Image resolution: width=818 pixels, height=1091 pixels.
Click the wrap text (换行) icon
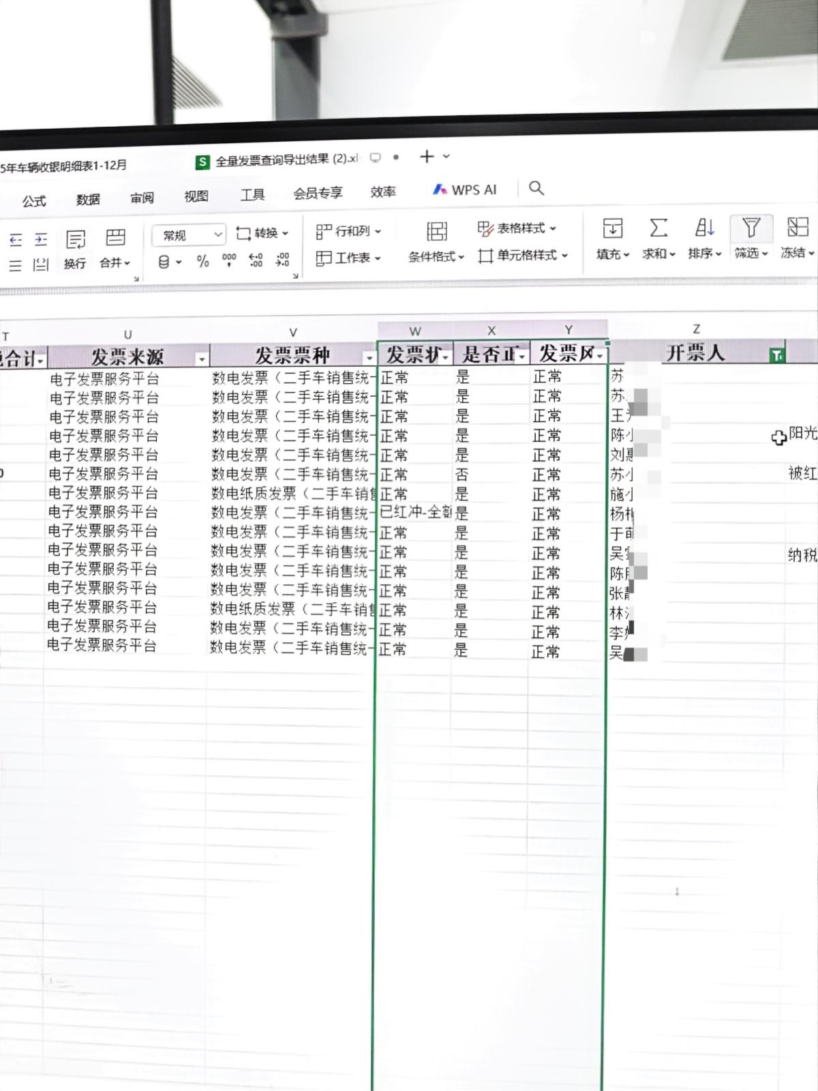point(75,239)
